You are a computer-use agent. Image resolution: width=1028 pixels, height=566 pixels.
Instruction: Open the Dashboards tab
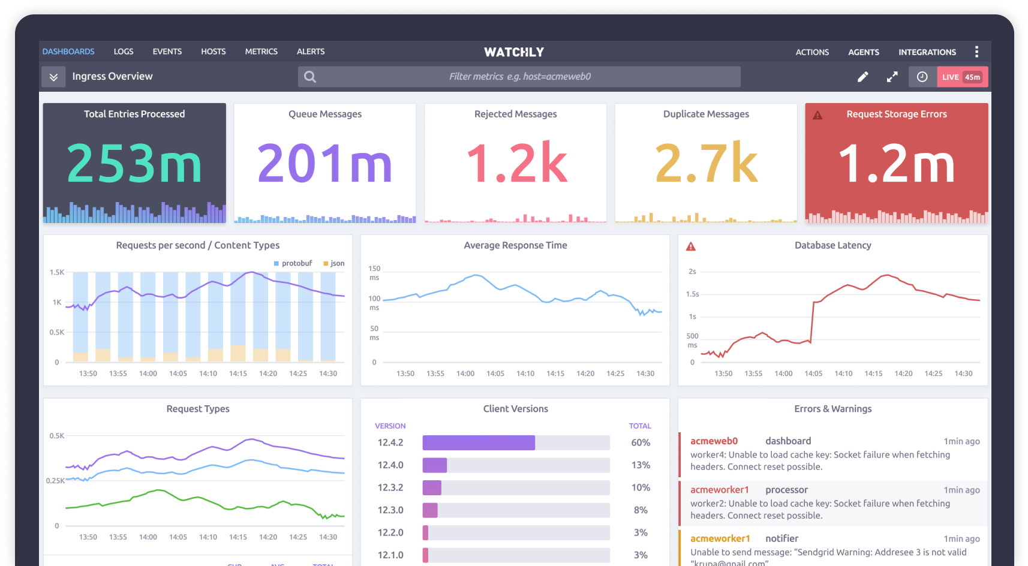68,52
